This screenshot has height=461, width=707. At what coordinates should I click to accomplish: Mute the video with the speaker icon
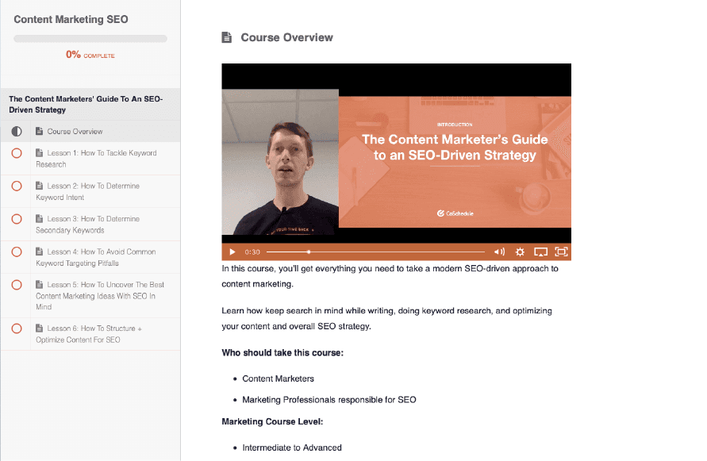pyautogui.click(x=499, y=252)
